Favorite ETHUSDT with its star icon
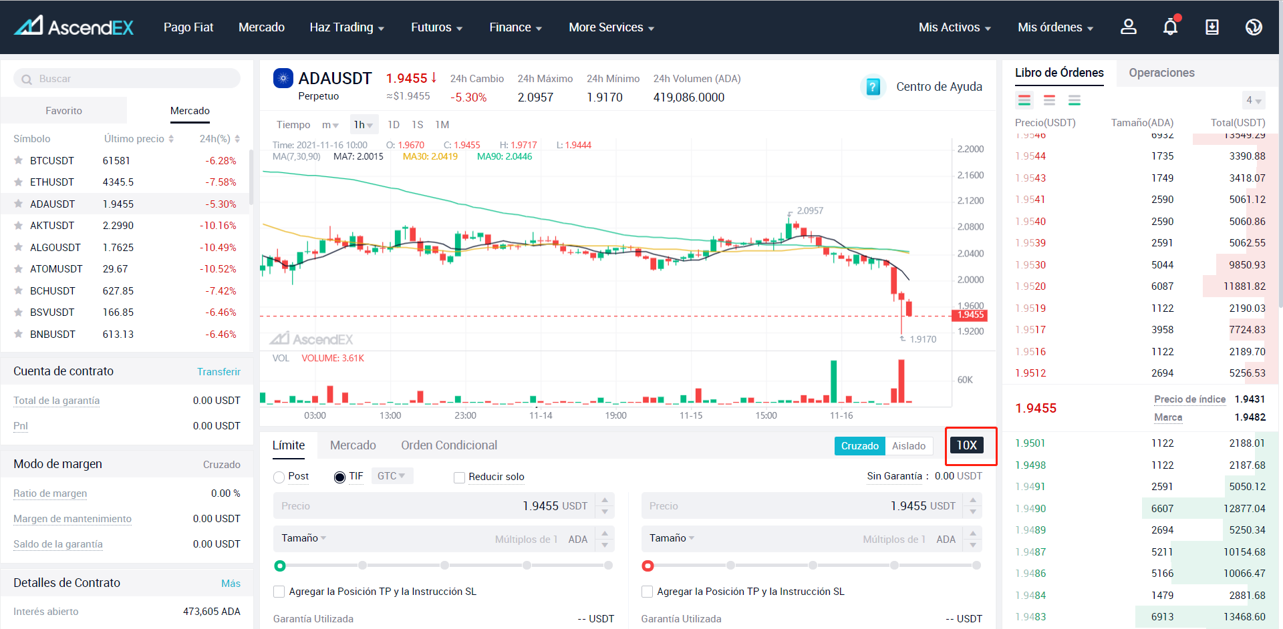Screen dimensions: 1283x629 tap(19, 182)
